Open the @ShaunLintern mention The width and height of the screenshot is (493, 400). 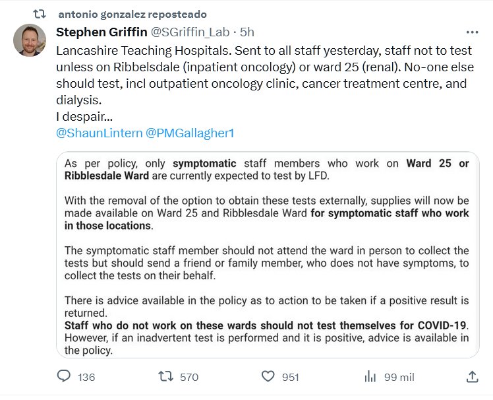(99, 133)
